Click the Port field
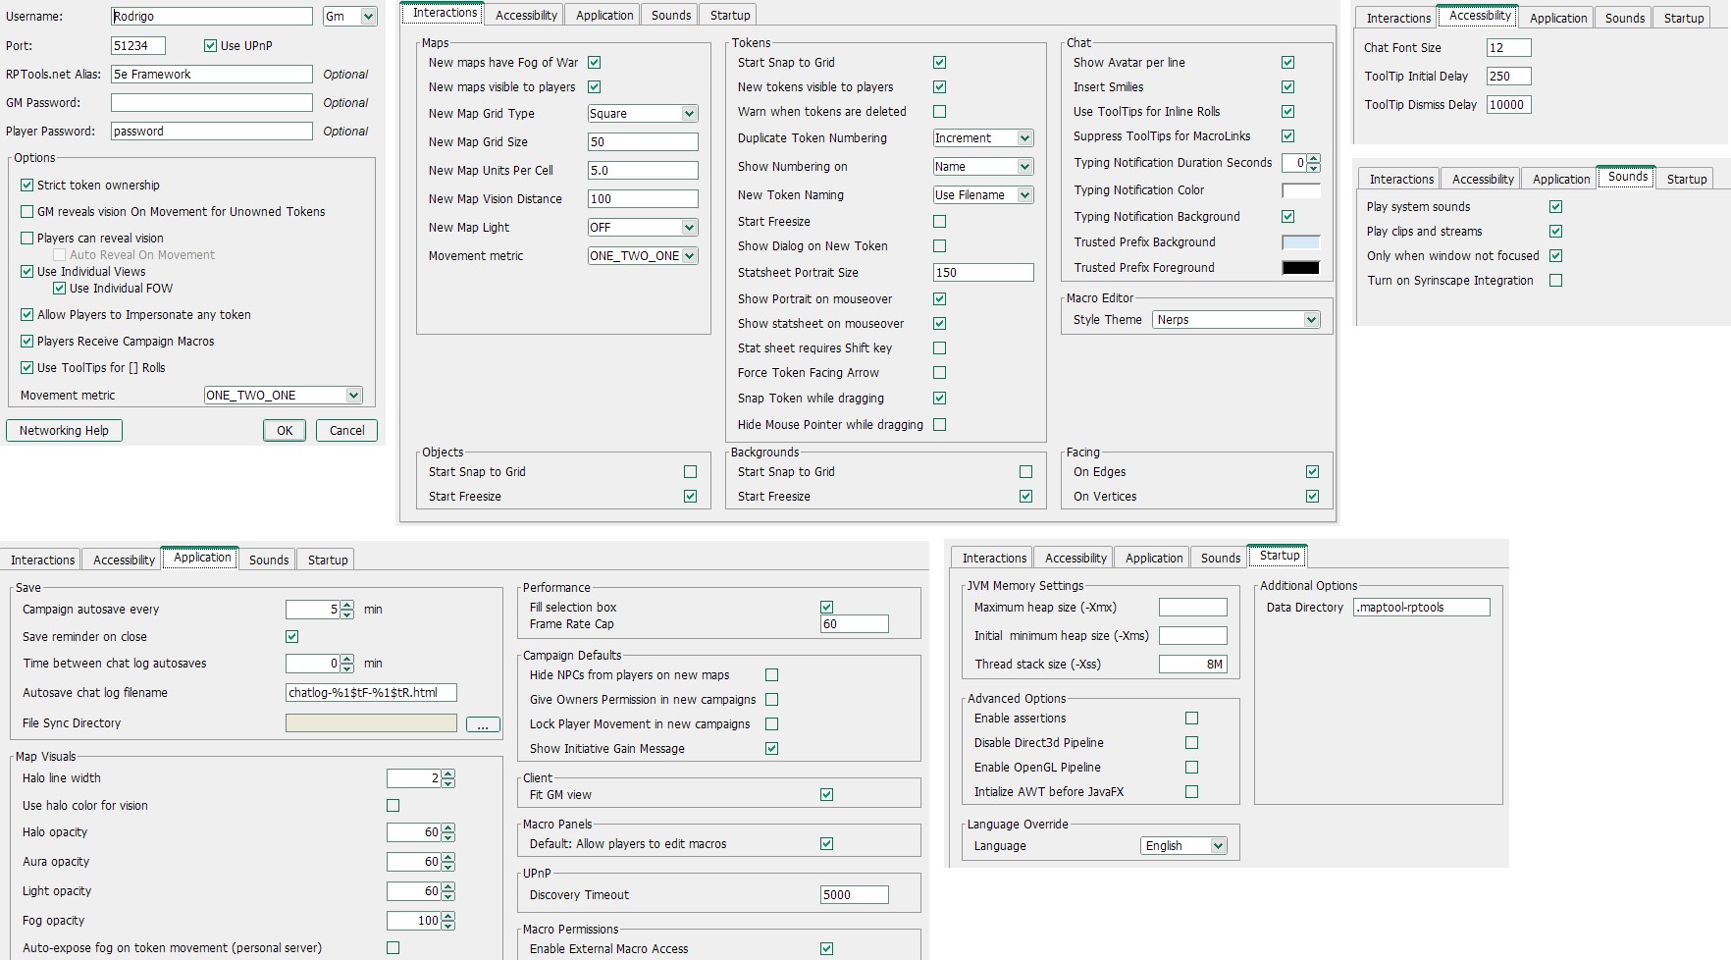The width and height of the screenshot is (1731, 960). click(138, 46)
